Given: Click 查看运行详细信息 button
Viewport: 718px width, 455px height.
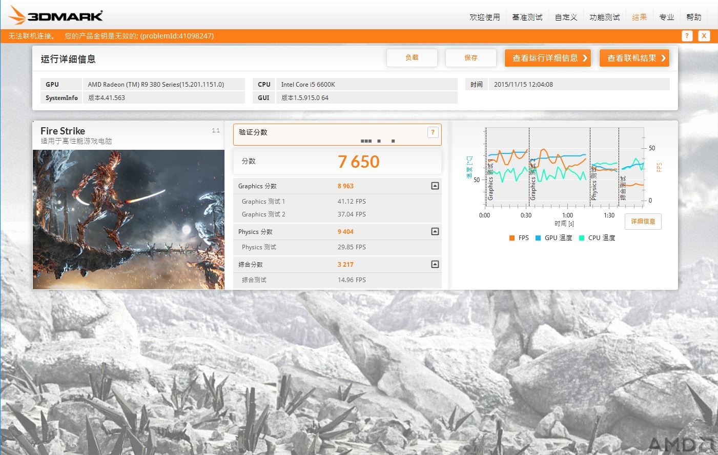Looking at the screenshot, I should (547, 58).
